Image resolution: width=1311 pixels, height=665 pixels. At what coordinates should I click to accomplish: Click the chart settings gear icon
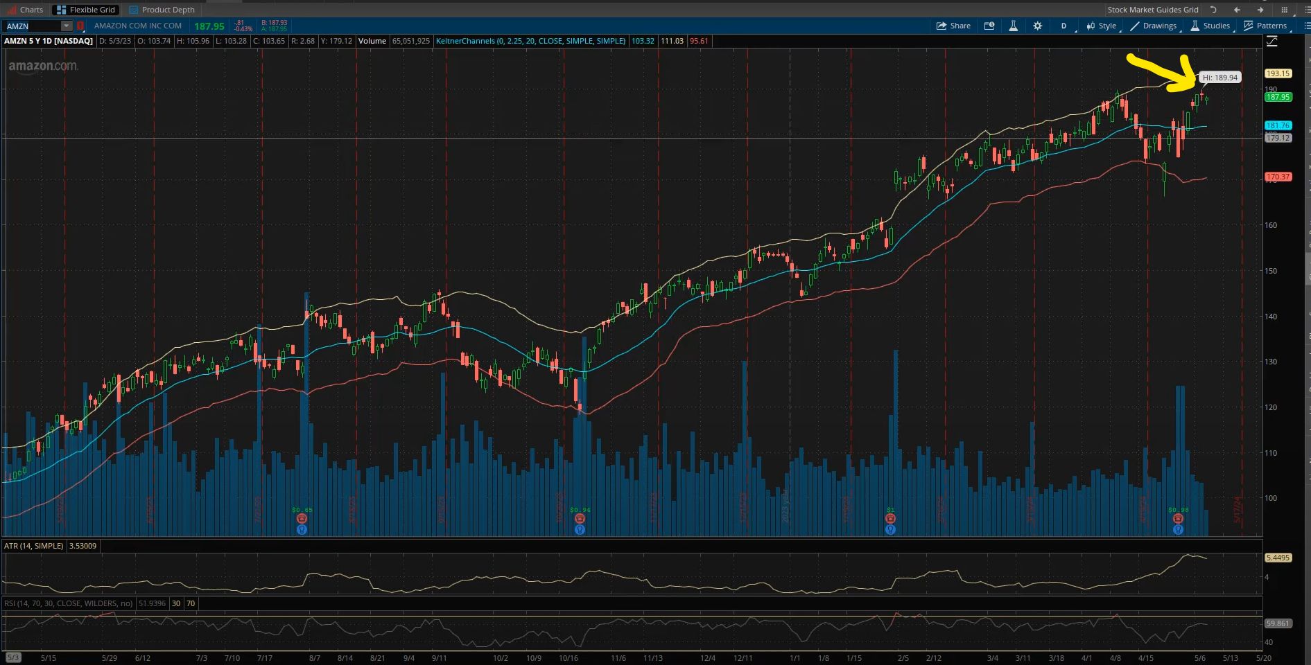click(1037, 26)
